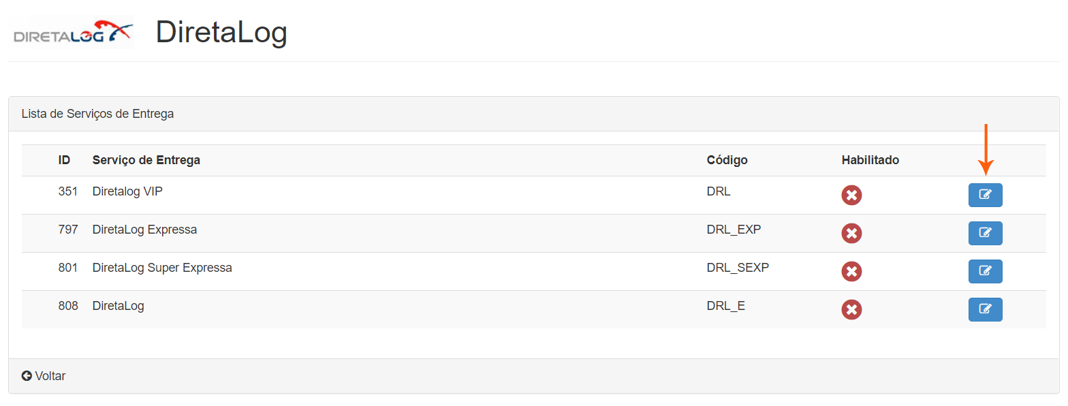The width and height of the screenshot is (1068, 406).
Task: Select the ID 351 cell
Action: click(67, 191)
